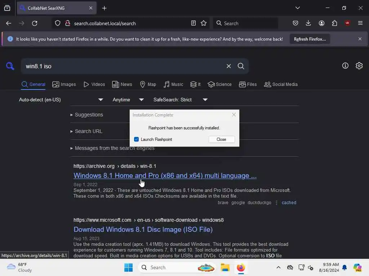The width and height of the screenshot is (369, 276).
Task: Submit search with the magnifier icon
Action: coord(241,66)
